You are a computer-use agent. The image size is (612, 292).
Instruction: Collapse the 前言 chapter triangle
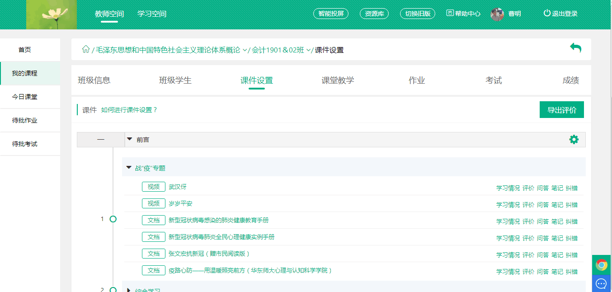[x=130, y=140]
